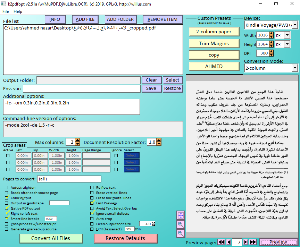Open the Device dropdown

(295, 25)
